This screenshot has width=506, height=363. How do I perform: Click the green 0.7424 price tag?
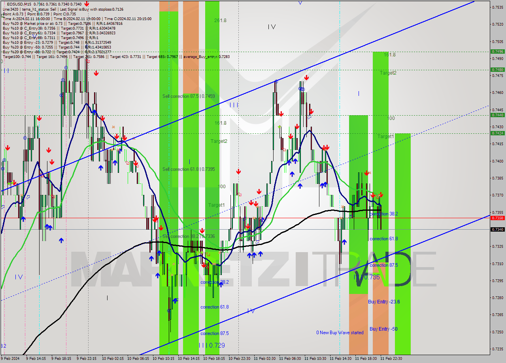pos(497,133)
